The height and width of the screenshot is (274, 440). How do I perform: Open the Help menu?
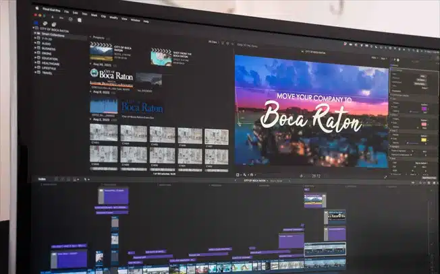click(146, 22)
